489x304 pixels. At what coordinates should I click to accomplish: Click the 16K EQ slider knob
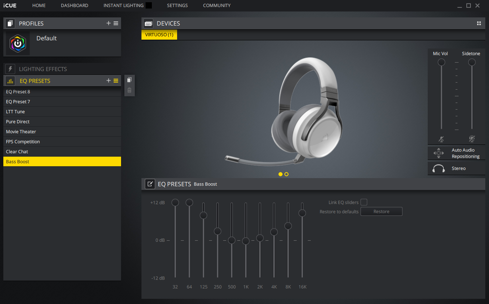(302, 213)
